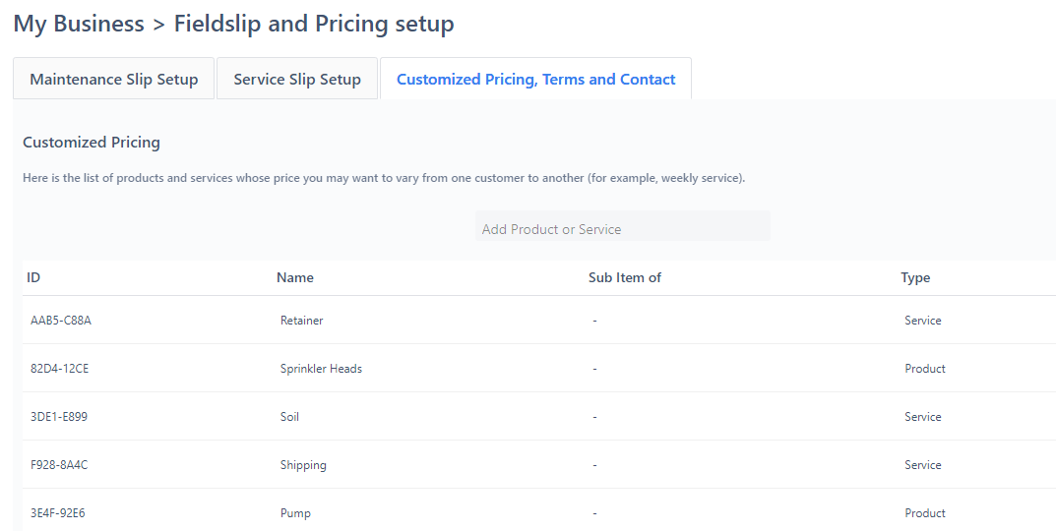Open the Maintenance Slip Setup tab
Screen dimensions: 1056x531
pyautogui.click(x=114, y=79)
